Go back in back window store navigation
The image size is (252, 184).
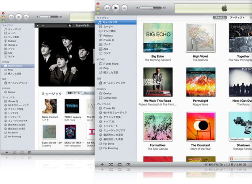(x=38, y=26)
